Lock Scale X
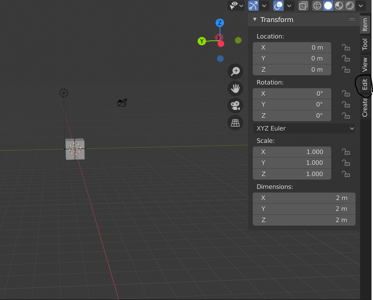The image size is (373, 300). [x=346, y=152]
